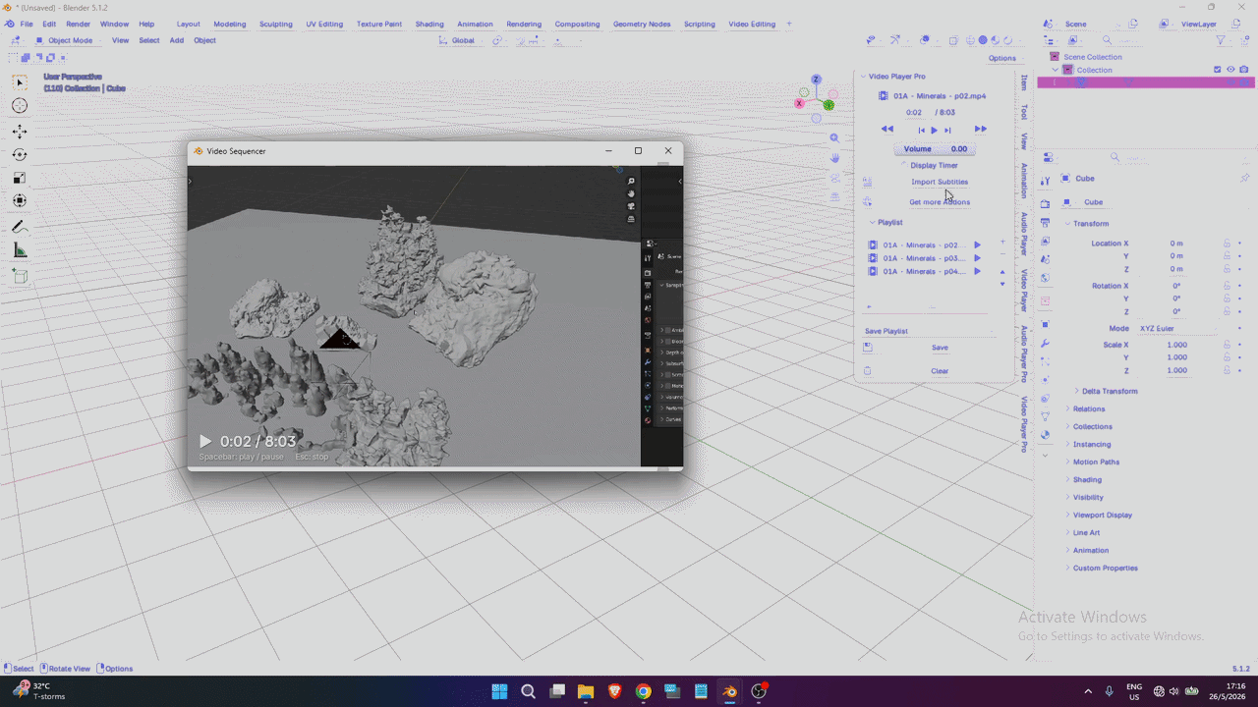
Task: Click the Get more Addons button
Action: point(940,202)
